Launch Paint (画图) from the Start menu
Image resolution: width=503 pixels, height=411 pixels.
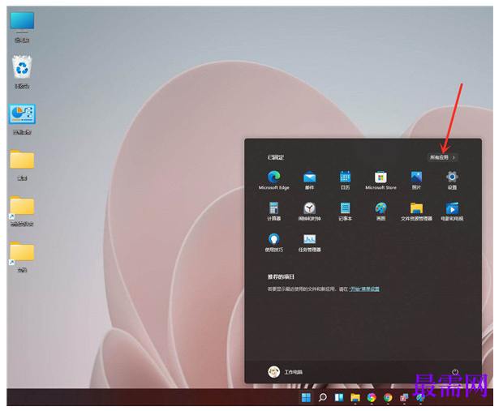pyautogui.click(x=380, y=212)
